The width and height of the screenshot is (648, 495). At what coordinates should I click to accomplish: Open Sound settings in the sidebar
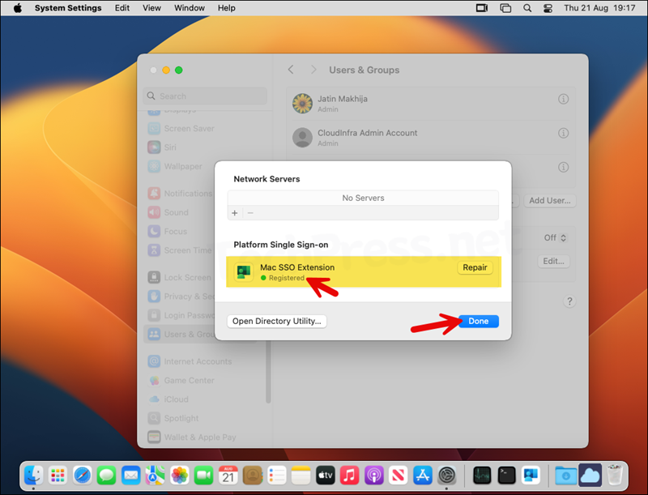click(x=168, y=212)
